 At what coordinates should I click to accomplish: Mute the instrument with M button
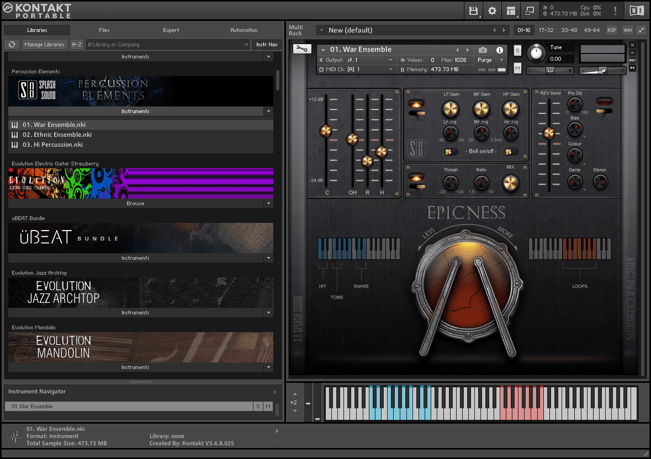click(x=517, y=68)
